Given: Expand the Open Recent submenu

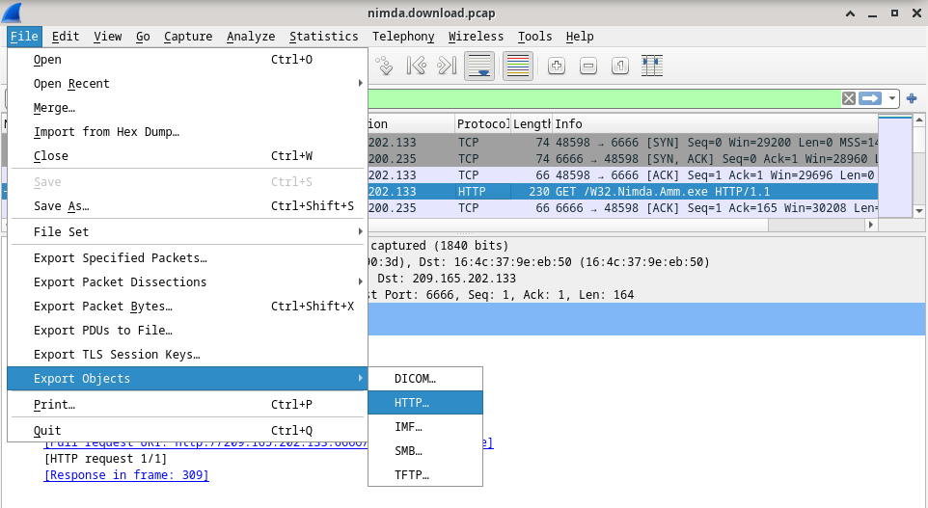Looking at the screenshot, I should (187, 84).
